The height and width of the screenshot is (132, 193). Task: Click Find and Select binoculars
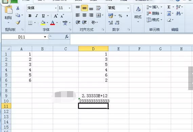click(178, 14)
